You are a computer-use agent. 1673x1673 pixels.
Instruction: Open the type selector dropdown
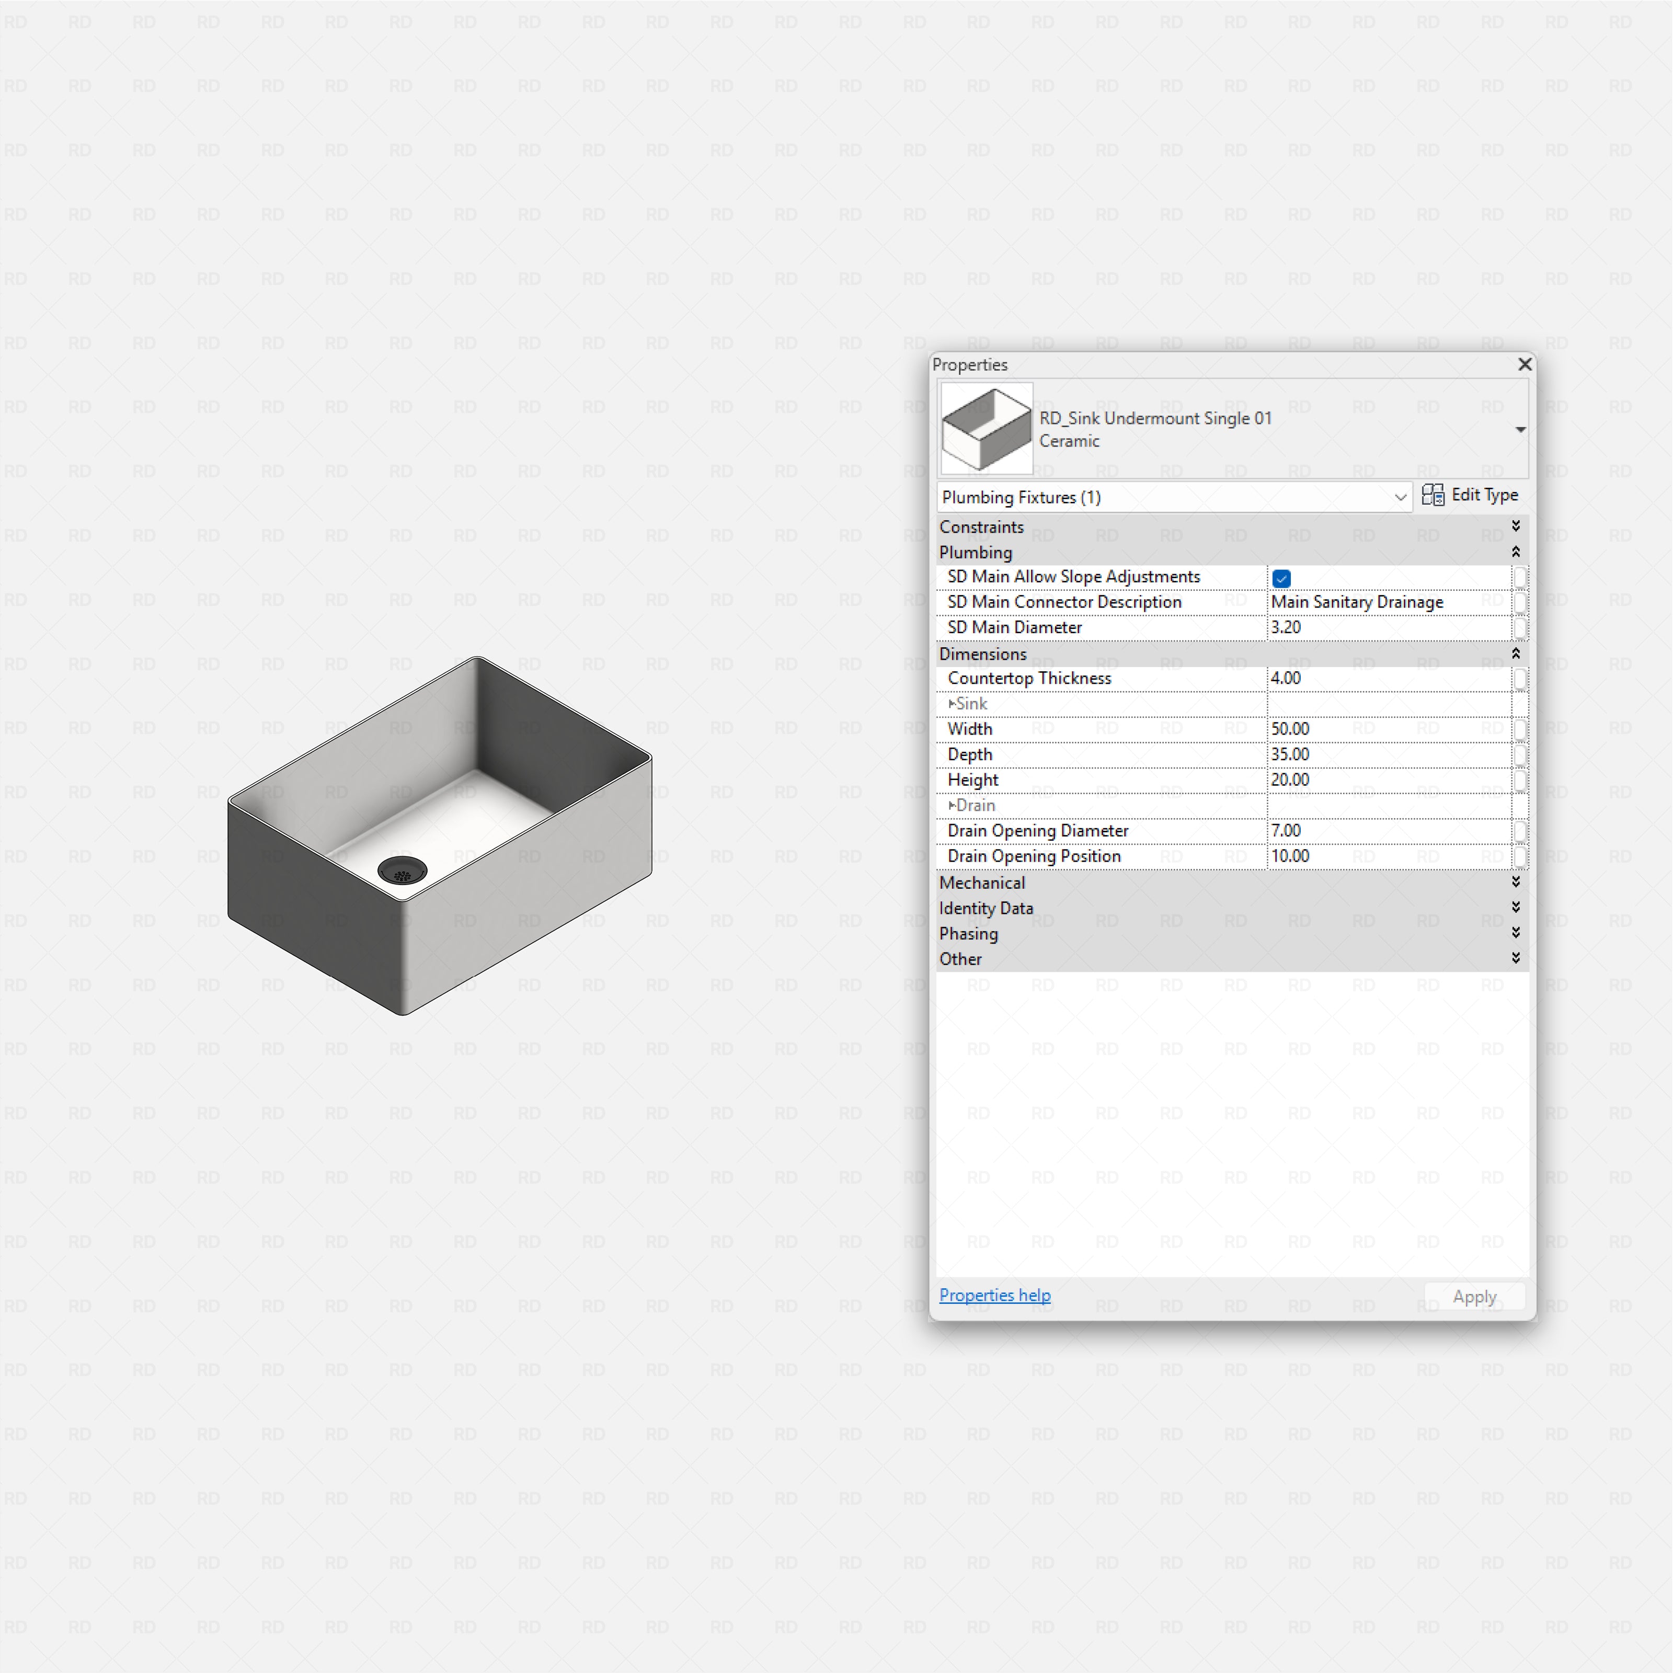pyautogui.click(x=1520, y=430)
